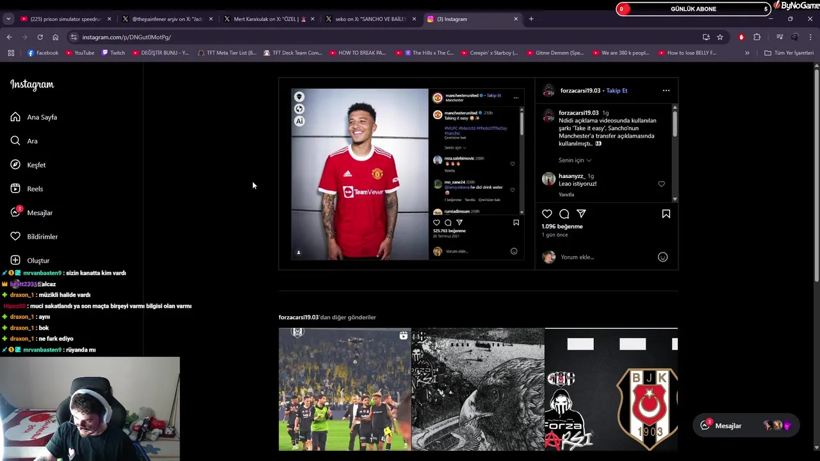Viewport: 820px width, 461px height.
Task: Switch to the @thepainfener arşiv X tab
Action: click(167, 19)
